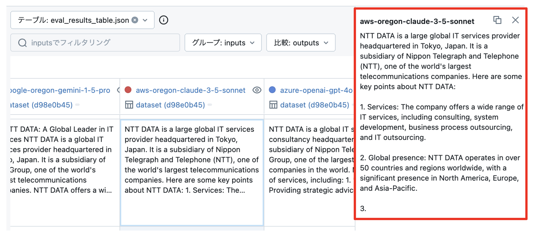This screenshot has height=237, width=536.
Task: Toggle visibility eye for aws-oregon-claude-3-5-sonnet
Action: tap(257, 90)
